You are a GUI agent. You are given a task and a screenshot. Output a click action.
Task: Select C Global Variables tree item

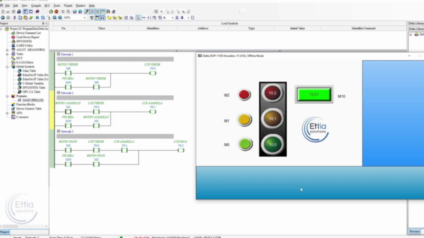(32, 83)
